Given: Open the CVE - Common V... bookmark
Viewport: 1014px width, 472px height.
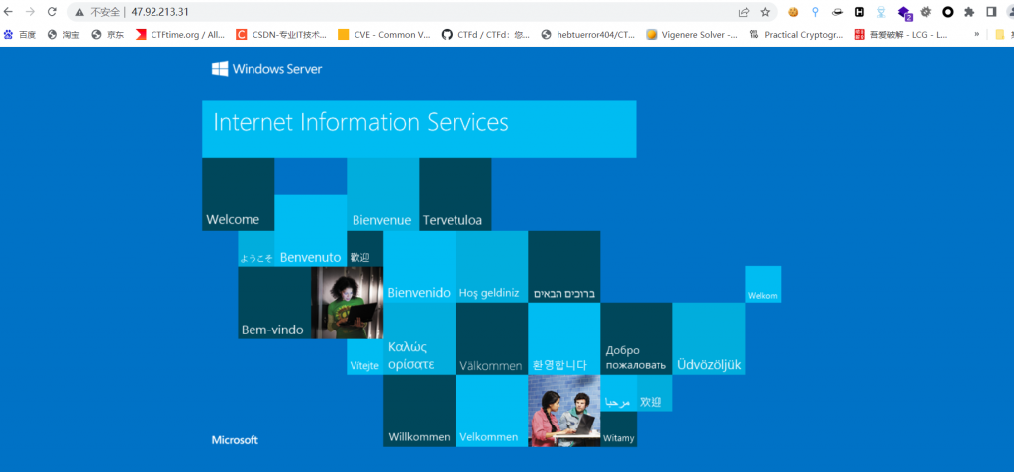Looking at the screenshot, I should pyautogui.click(x=384, y=34).
